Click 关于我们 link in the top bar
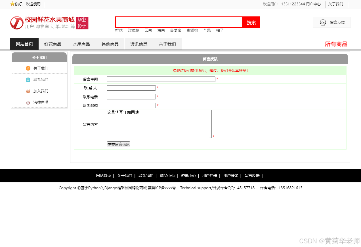Image resolution: width=361 pixels, height=247 pixels. click(336, 4)
